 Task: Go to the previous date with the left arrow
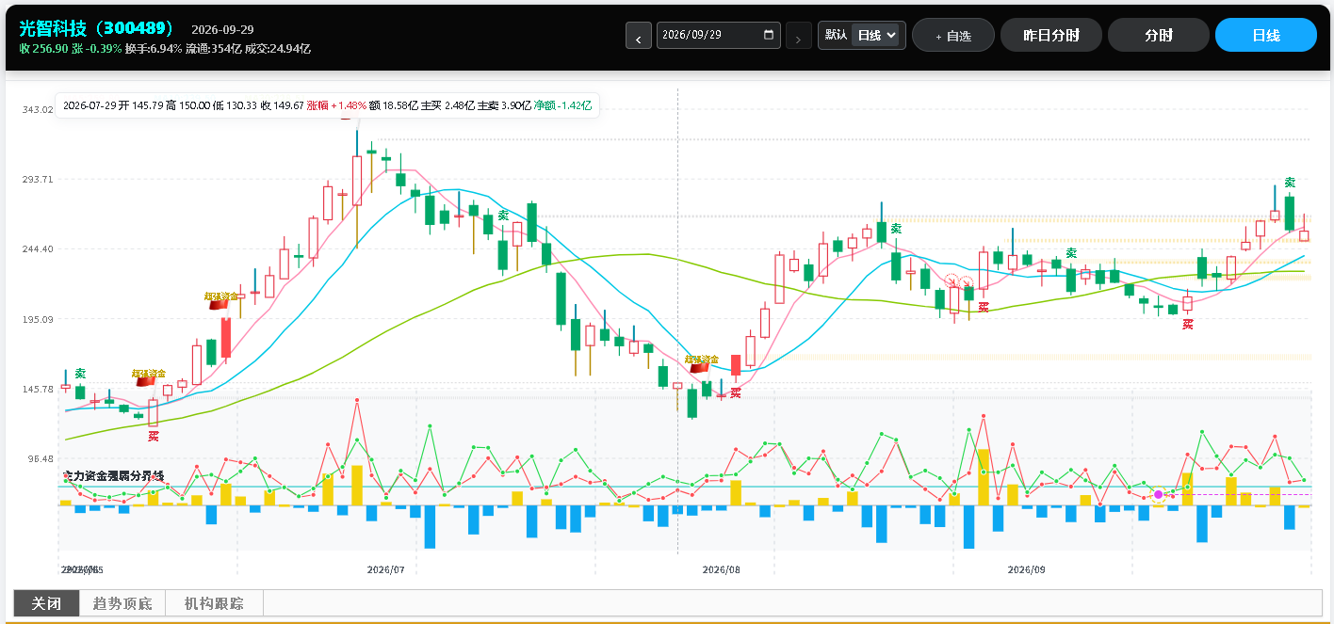pyautogui.click(x=639, y=36)
